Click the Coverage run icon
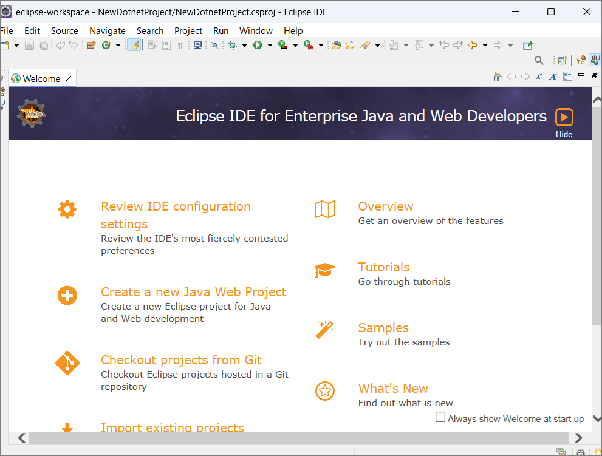 (x=283, y=46)
